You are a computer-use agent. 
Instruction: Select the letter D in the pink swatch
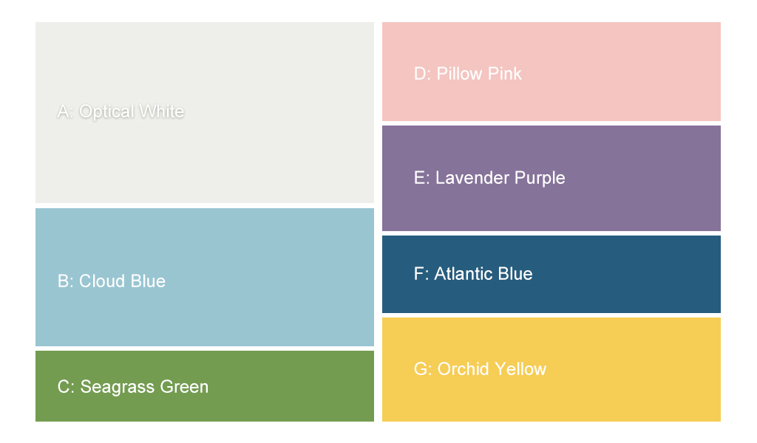420,74
